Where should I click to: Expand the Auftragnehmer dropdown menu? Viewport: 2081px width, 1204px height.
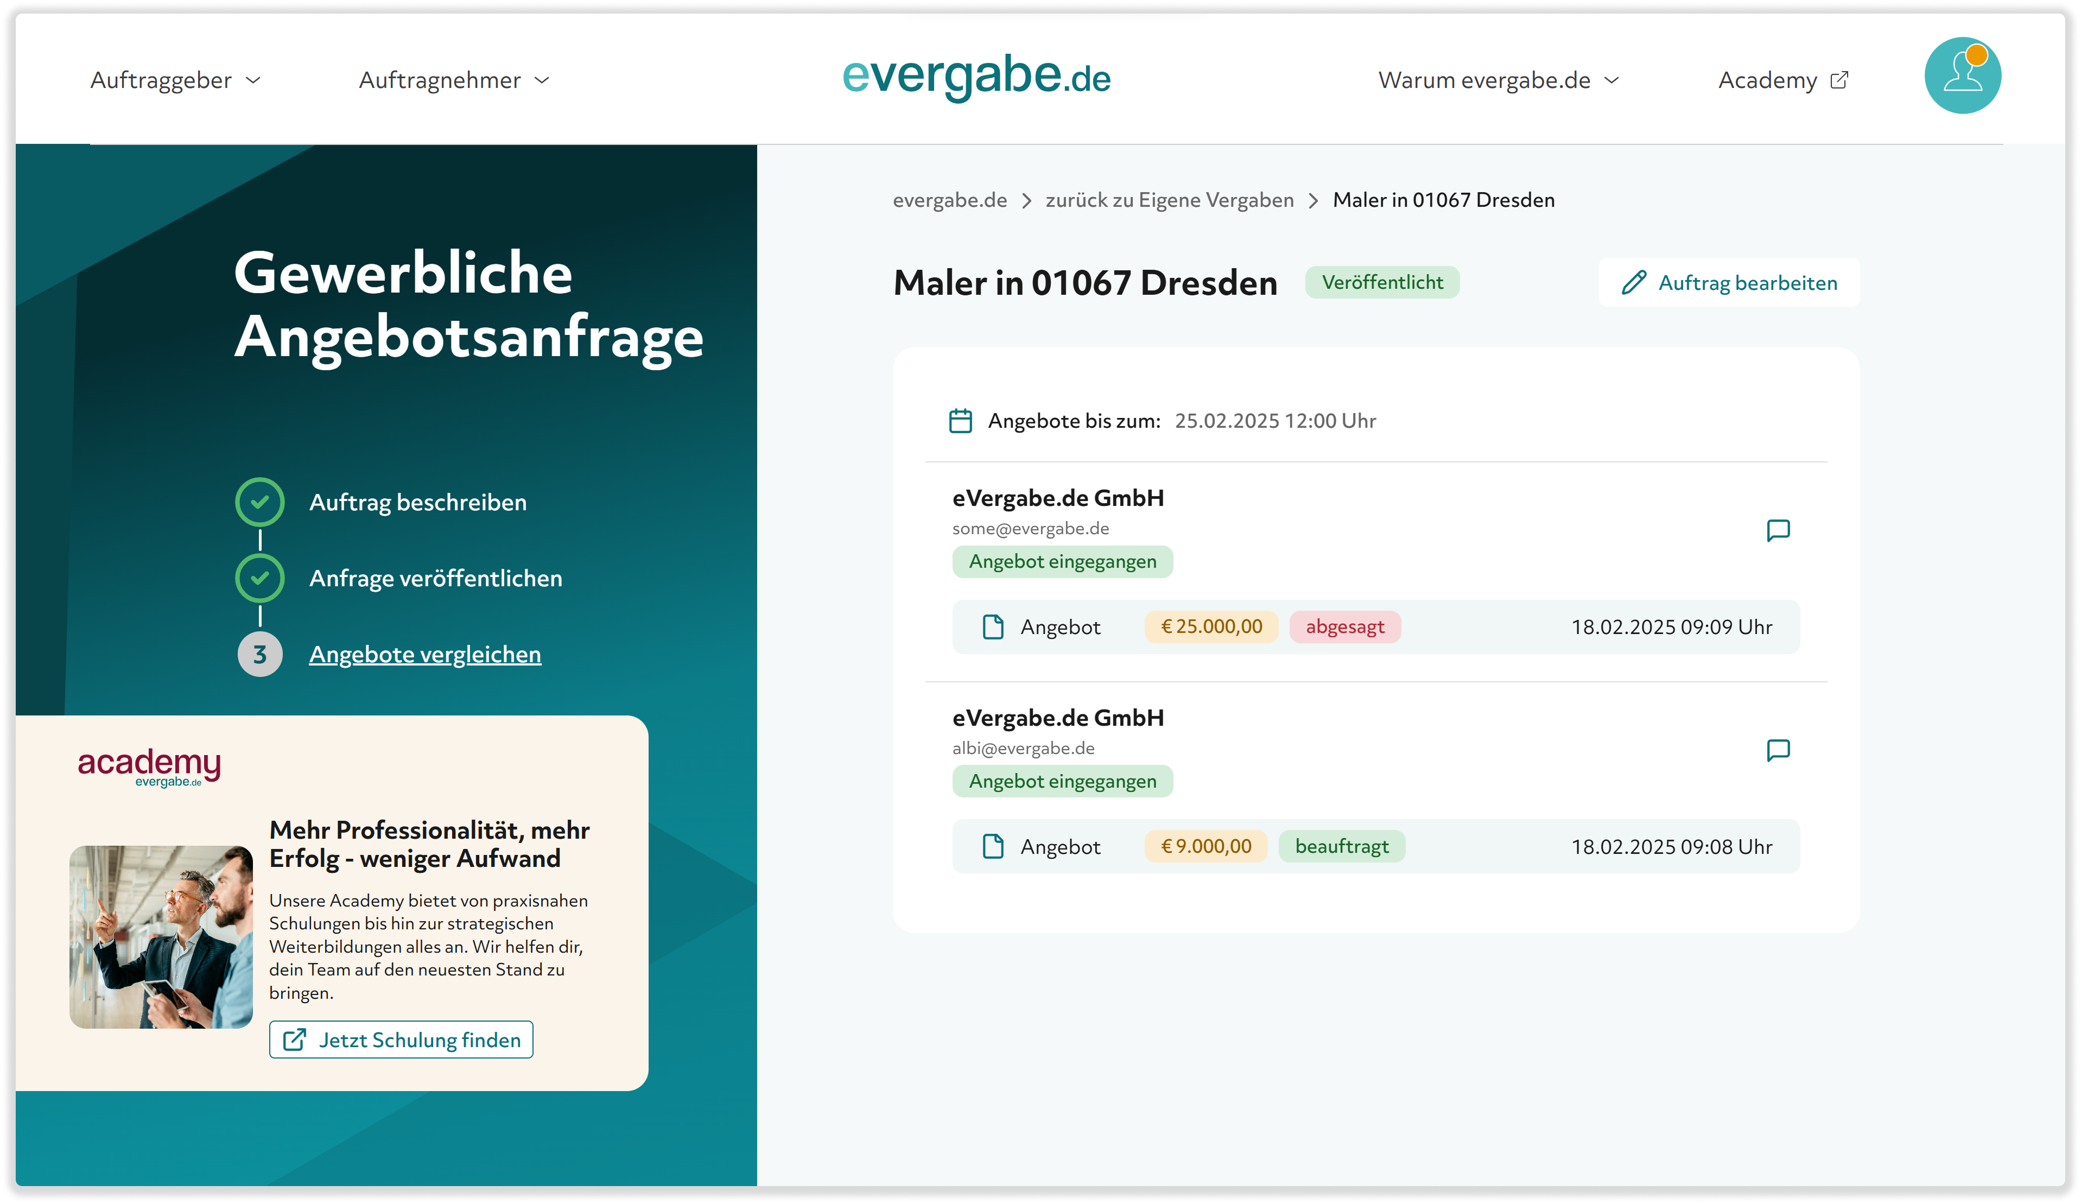click(453, 80)
